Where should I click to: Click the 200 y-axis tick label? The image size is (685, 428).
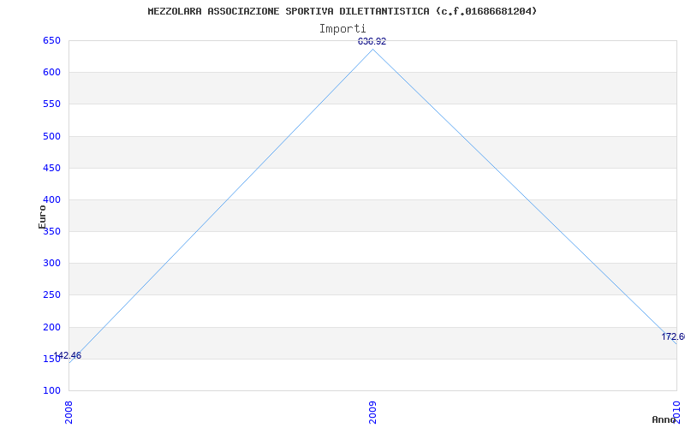coord(51,327)
